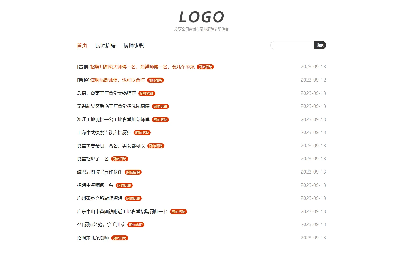Click the date on 4年厨师经验 row

tap(313, 225)
